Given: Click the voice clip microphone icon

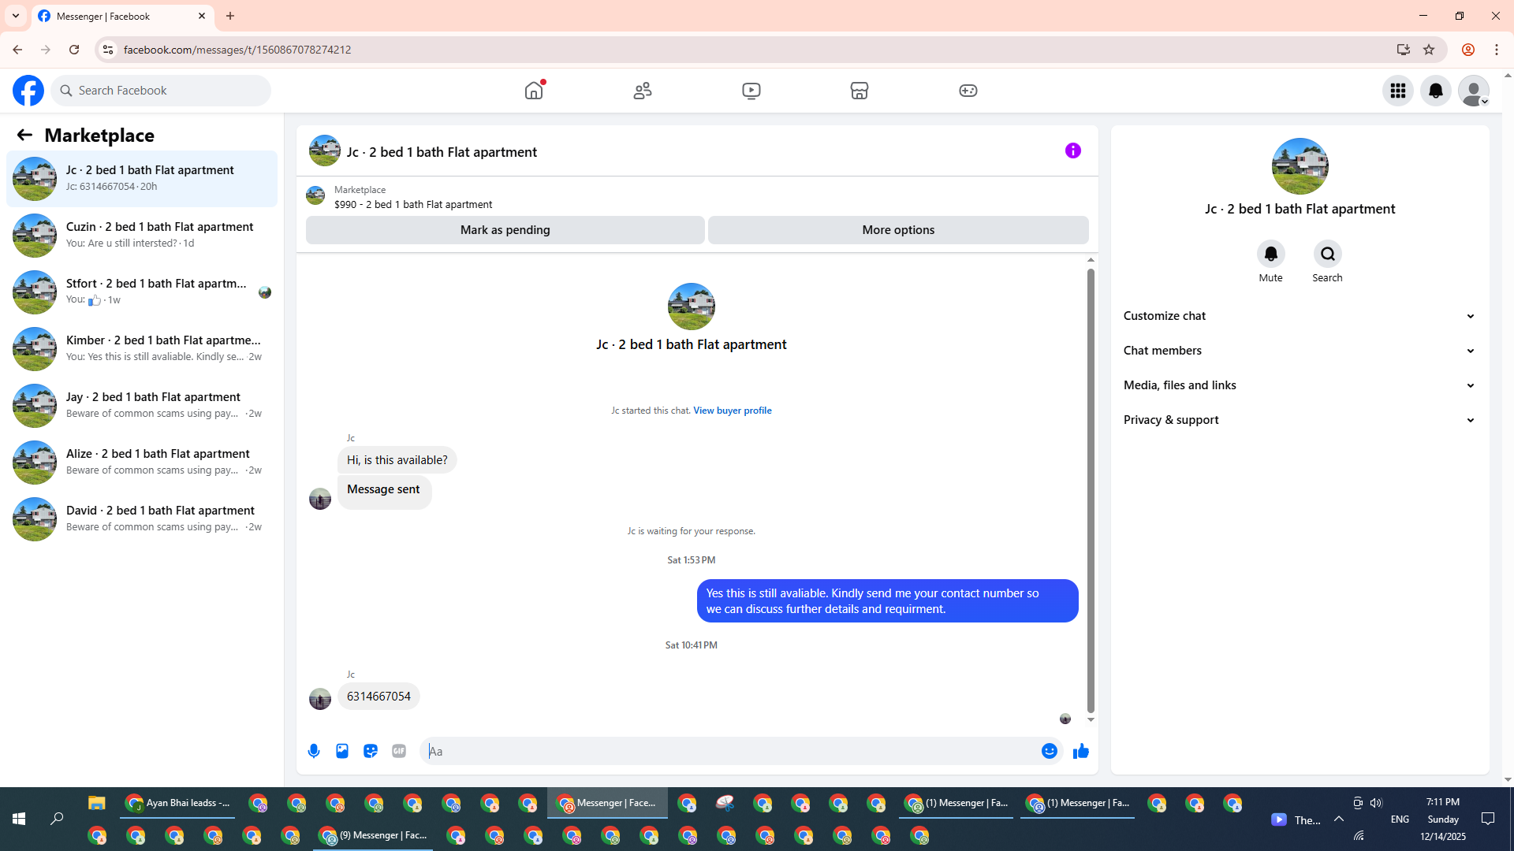Looking at the screenshot, I should coord(314,751).
